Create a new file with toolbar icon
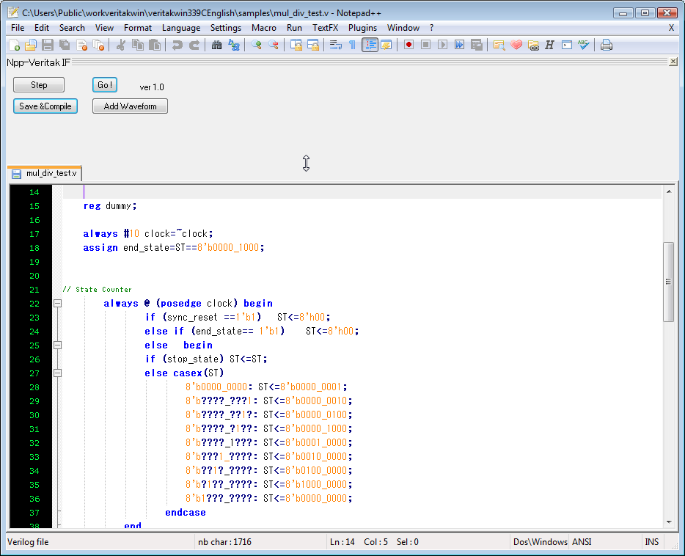The image size is (685, 556). coord(14,45)
